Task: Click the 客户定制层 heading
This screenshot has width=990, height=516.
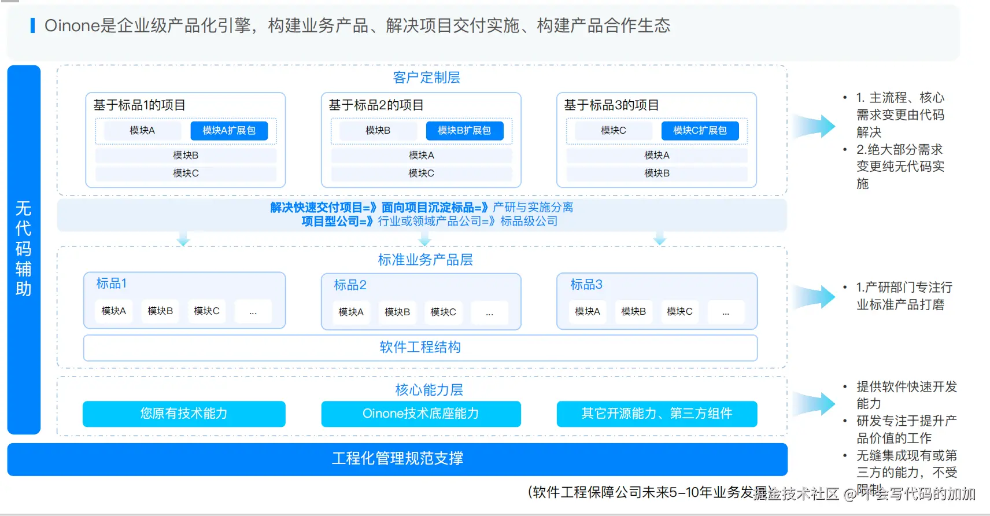Action: [426, 78]
